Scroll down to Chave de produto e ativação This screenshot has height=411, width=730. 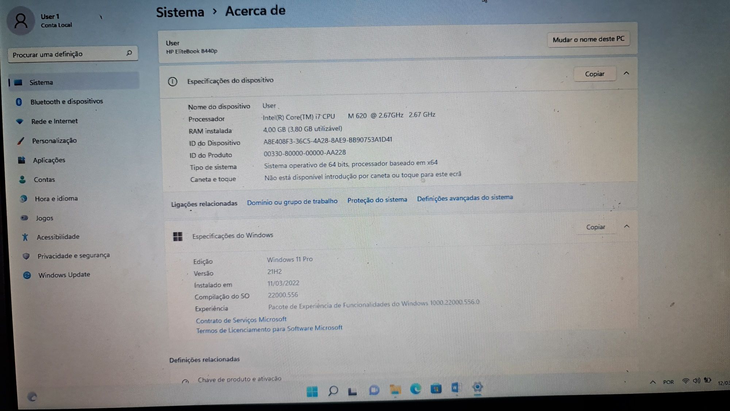coord(240,379)
